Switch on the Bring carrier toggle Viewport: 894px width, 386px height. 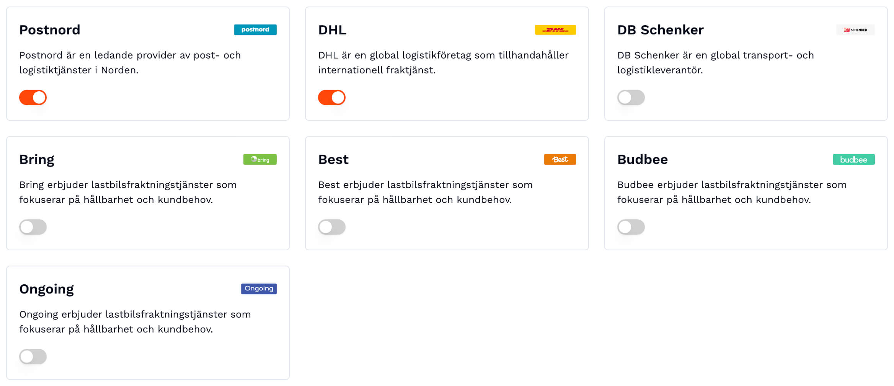(33, 227)
